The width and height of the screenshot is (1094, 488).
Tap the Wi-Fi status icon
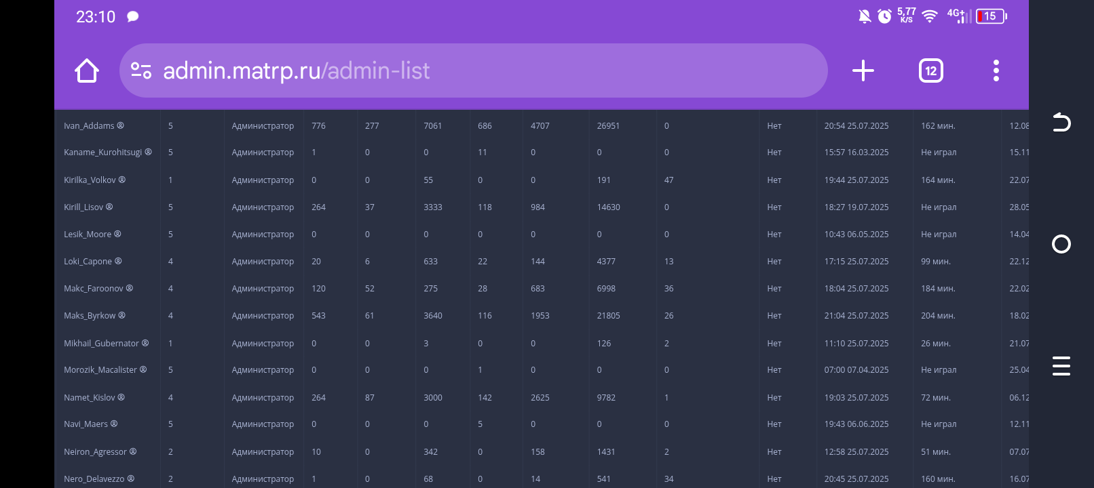(930, 16)
